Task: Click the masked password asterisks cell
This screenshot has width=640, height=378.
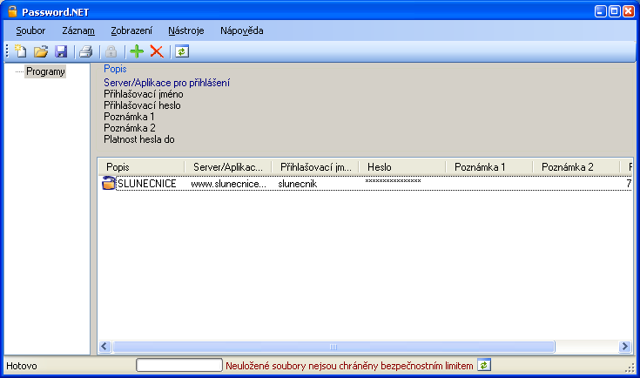Action: (393, 181)
